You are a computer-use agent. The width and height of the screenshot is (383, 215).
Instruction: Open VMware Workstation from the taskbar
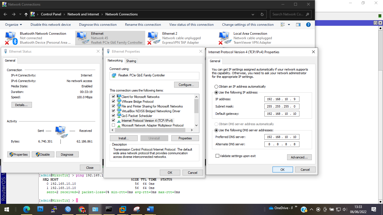(x=123, y=209)
